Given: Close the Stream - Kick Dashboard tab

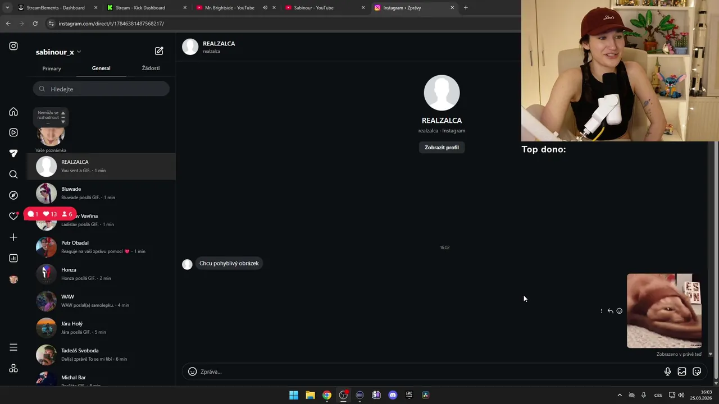Looking at the screenshot, I should point(185,8).
